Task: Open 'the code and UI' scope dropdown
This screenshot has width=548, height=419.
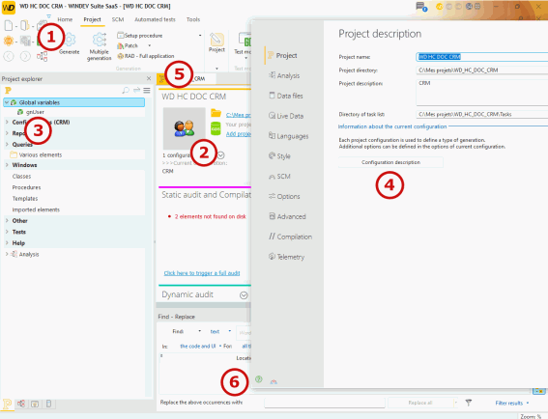Action: coord(220,346)
